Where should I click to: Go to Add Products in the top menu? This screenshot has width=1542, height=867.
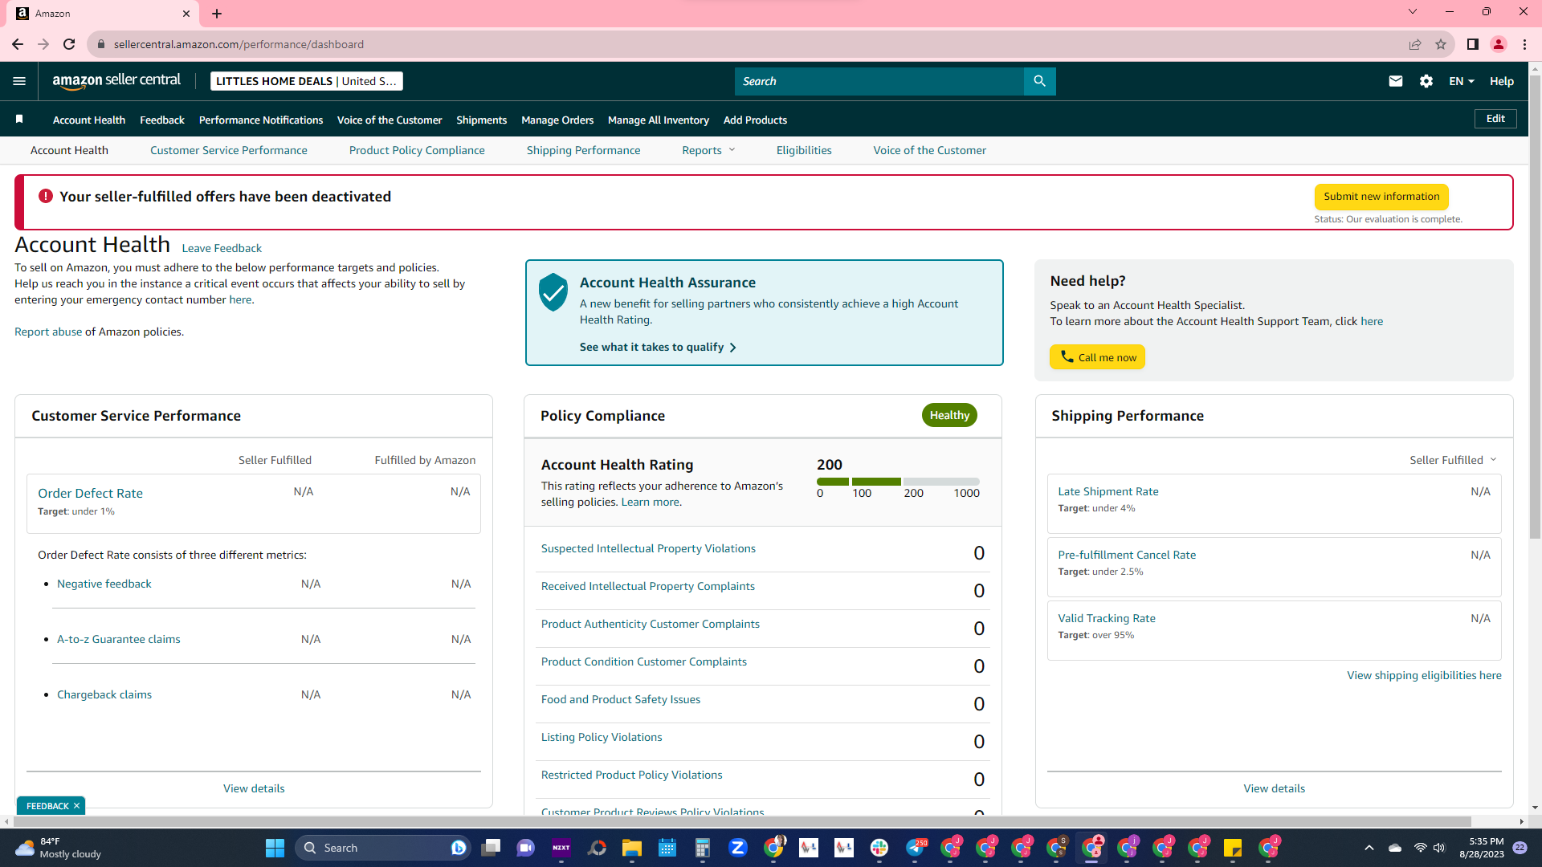tap(755, 120)
